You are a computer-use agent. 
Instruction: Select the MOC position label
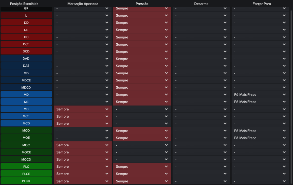26,145
